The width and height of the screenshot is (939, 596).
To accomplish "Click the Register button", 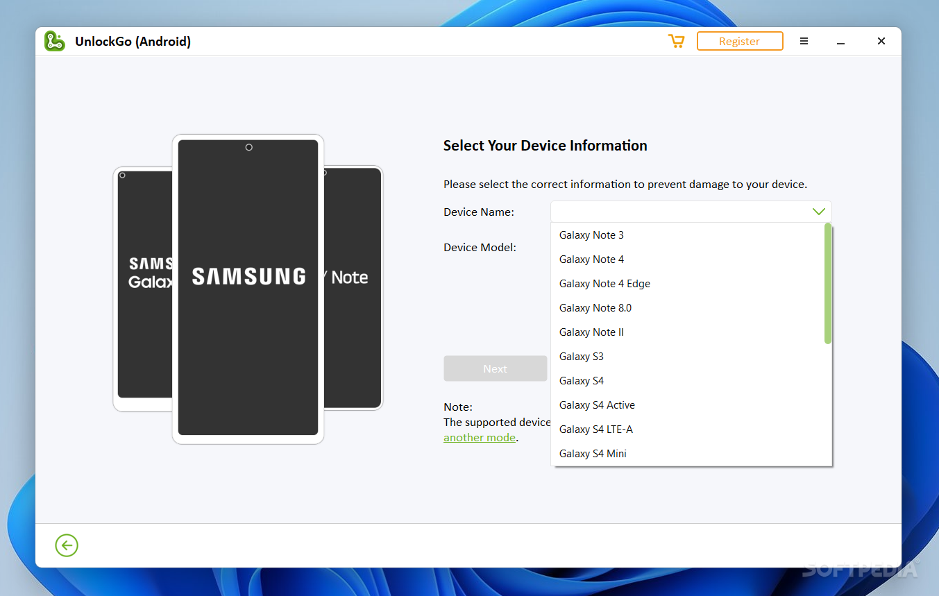I will (x=740, y=42).
